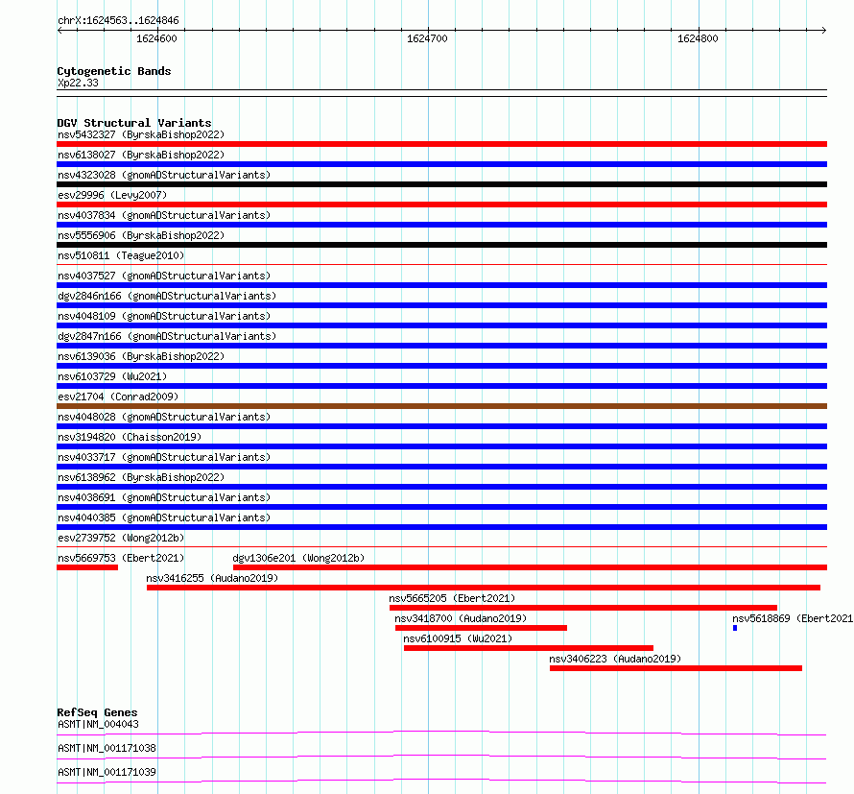Click the 1624800 ruler position label
This screenshot has height=794, width=854.
[x=698, y=38]
